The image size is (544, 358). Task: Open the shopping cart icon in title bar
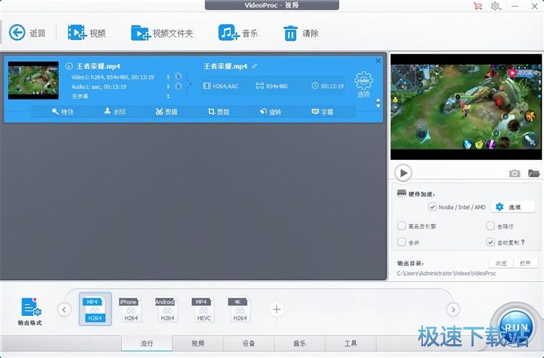(478, 6)
